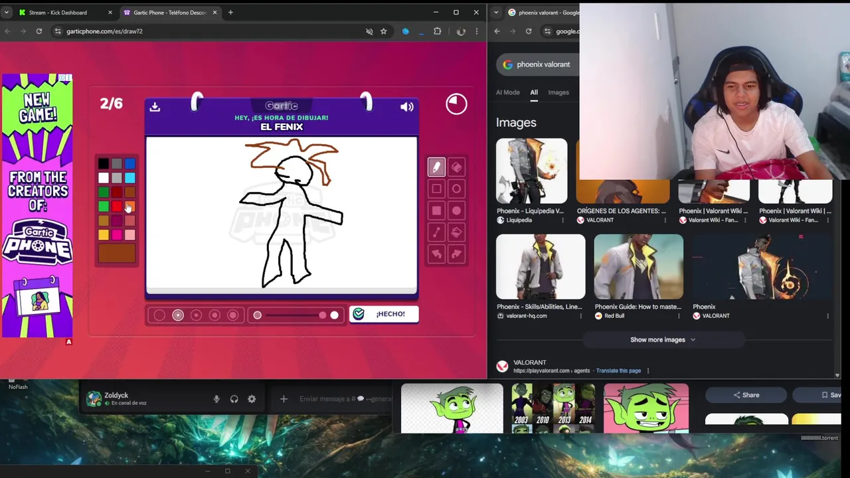Switch to All search tab
The height and width of the screenshot is (478, 850).
pyautogui.click(x=534, y=92)
